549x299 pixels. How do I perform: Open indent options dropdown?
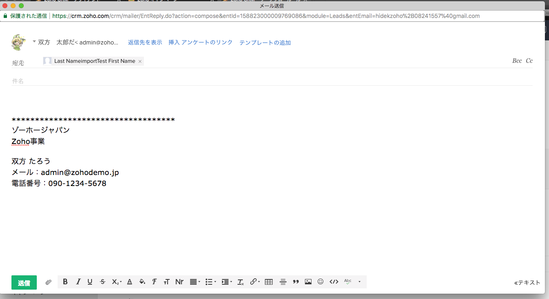pos(226,282)
